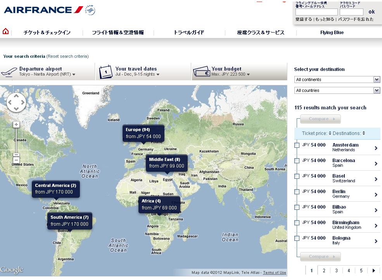The image size is (382, 280).
Task: Pan the map right with the arrow
Action: pos(22,102)
